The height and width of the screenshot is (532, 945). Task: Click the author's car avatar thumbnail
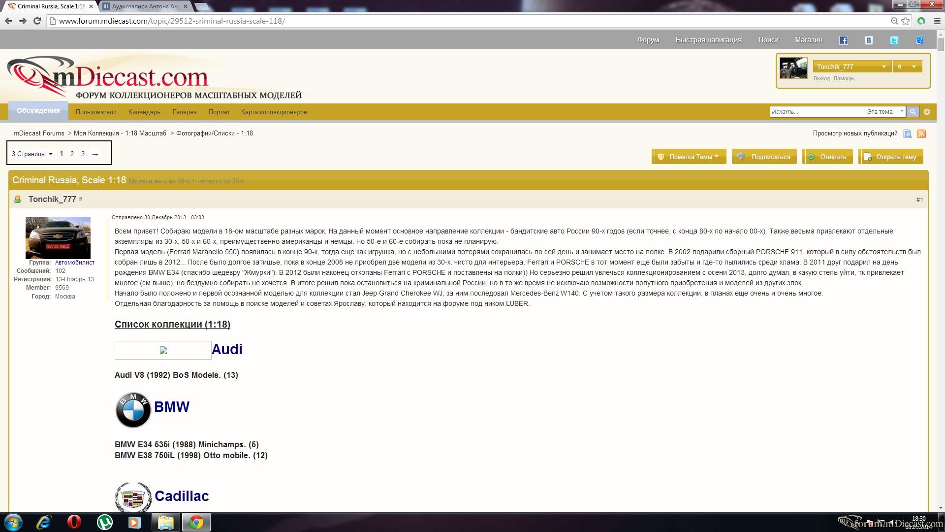point(58,238)
